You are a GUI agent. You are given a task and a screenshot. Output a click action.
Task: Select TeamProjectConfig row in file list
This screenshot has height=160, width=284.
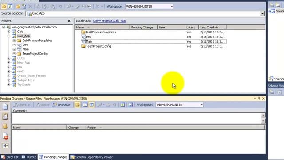pyautogui.click(x=151, y=46)
